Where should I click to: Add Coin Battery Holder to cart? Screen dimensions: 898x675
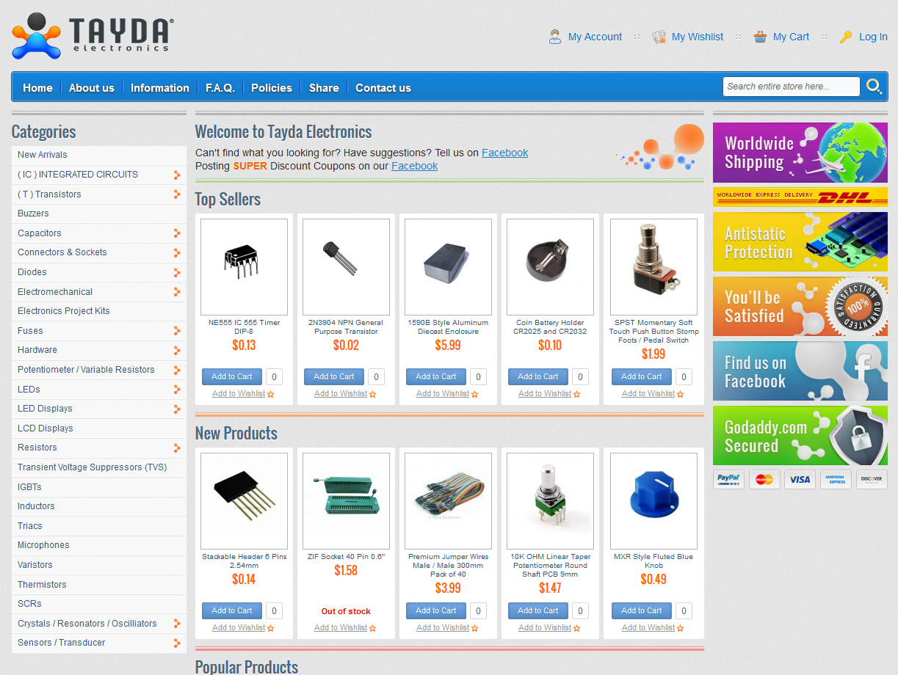(538, 376)
